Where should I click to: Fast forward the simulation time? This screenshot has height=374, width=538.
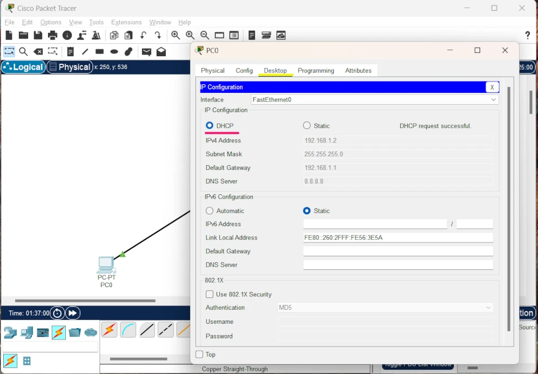[x=73, y=313]
